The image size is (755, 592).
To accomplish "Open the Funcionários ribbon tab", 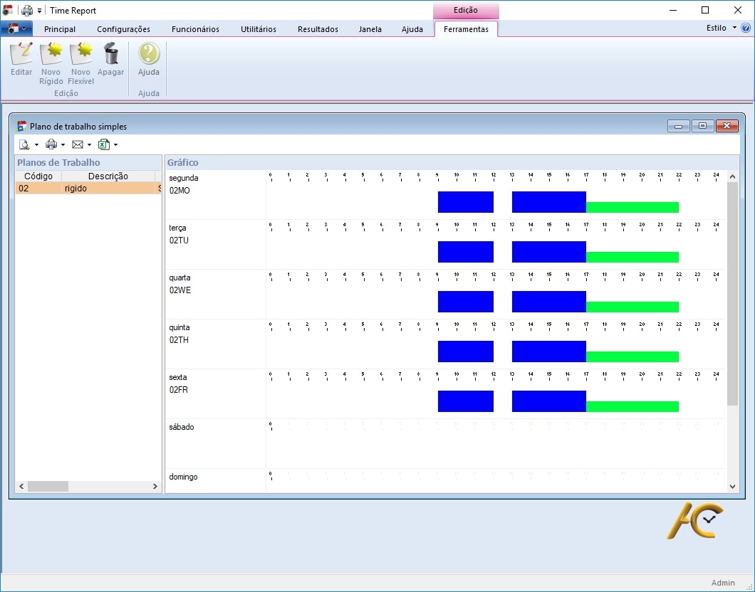I will pyautogui.click(x=195, y=29).
